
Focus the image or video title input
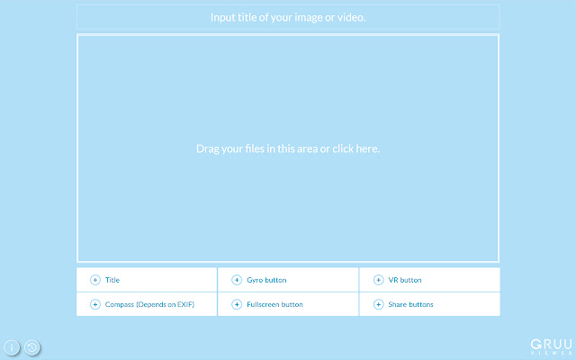tap(288, 17)
